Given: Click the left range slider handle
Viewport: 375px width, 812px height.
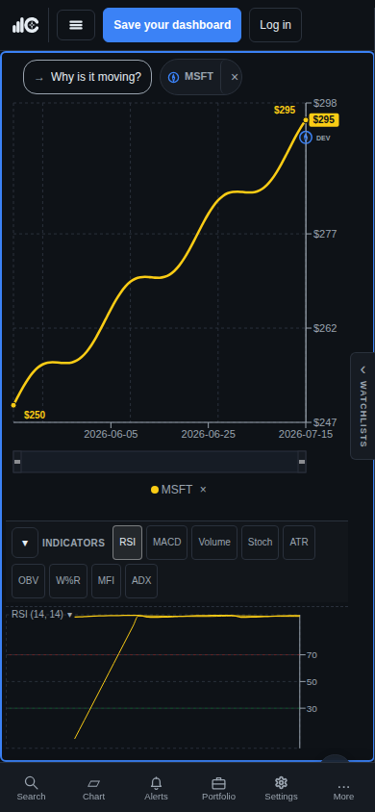Looking at the screenshot, I should (x=17, y=462).
